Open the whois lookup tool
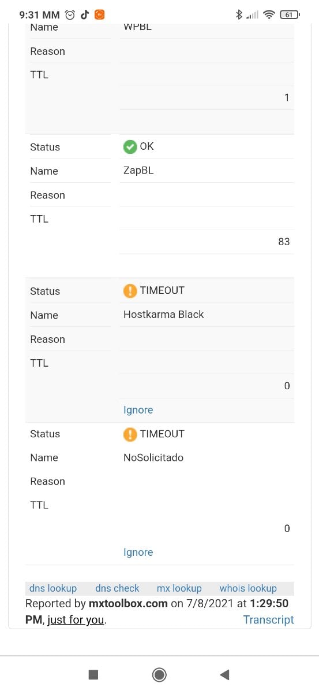This screenshot has width=319, height=694. coord(248,588)
